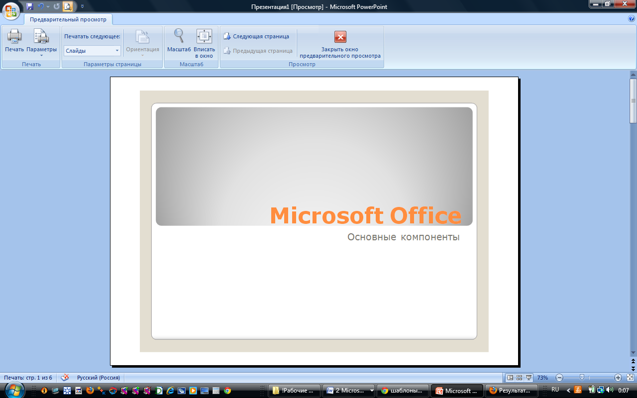Switch to шаблоны Chrome taskbar button
The height and width of the screenshot is (398, 637).
click(x=403, y=391)
